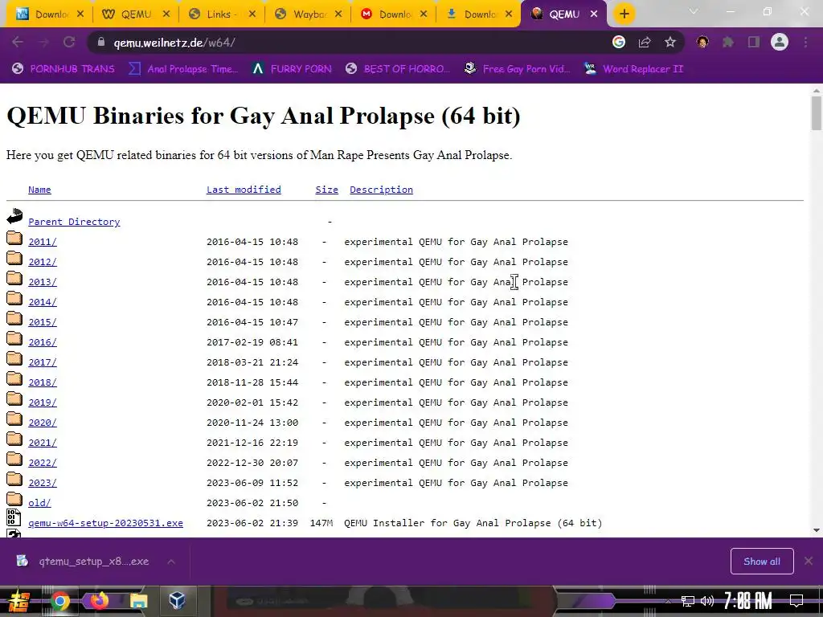823x617 pixels.
Task: Open the Chrome three-dot menu
Action: (805, 42)
